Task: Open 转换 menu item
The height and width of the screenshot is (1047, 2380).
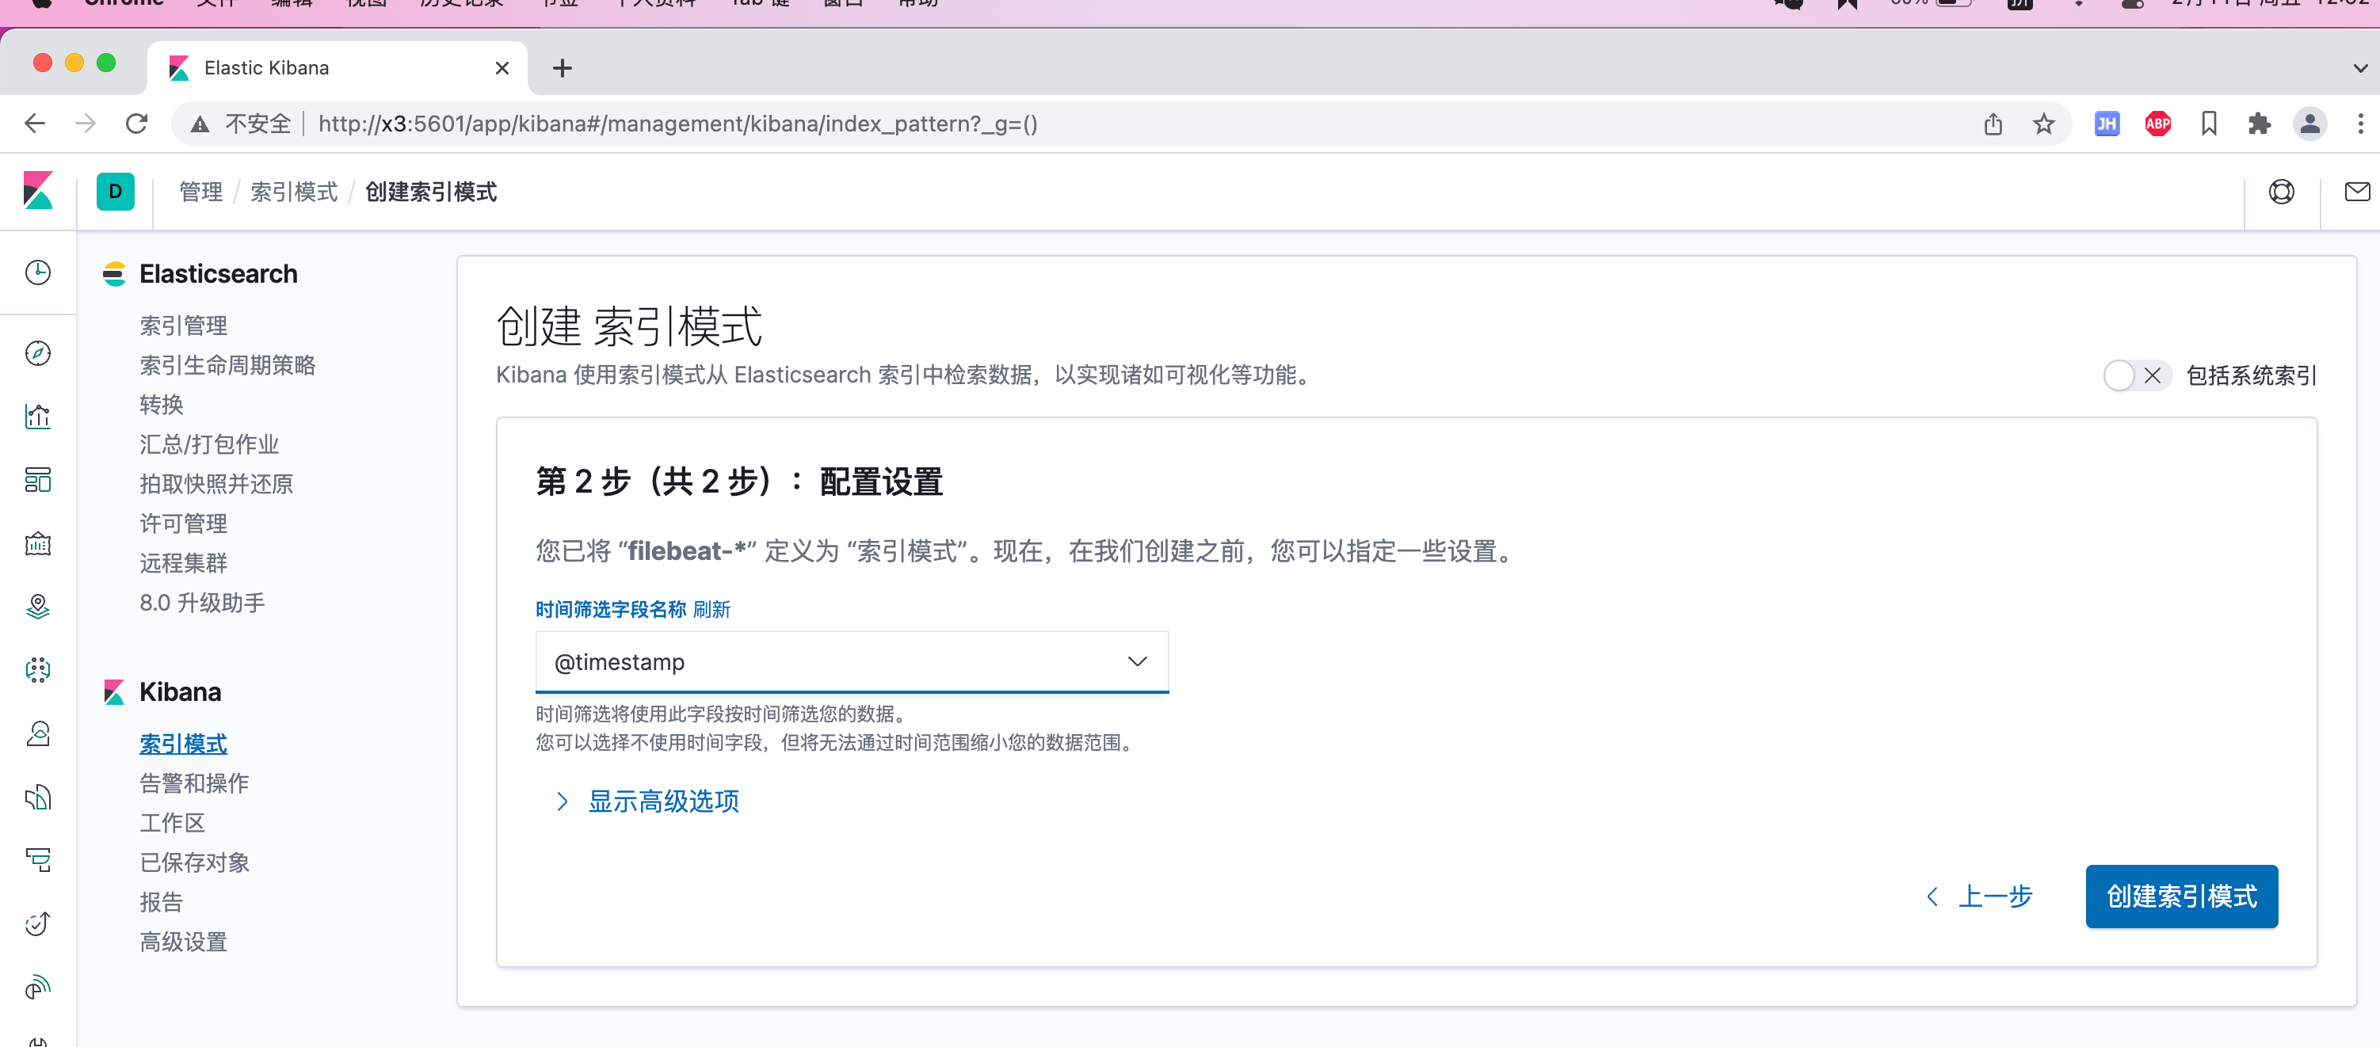Action: [x=161, y=405]
